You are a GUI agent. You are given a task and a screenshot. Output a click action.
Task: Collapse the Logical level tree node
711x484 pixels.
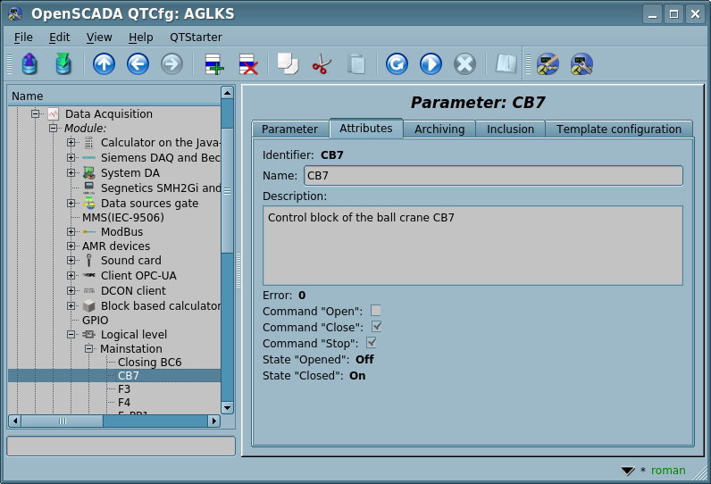pyautogui.click(x=71, y=335)
